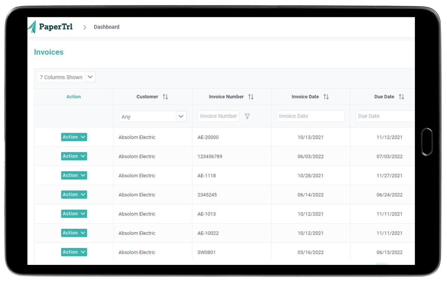447x282 pixels.
Task: Select the Customer column header
Action: 147,97
